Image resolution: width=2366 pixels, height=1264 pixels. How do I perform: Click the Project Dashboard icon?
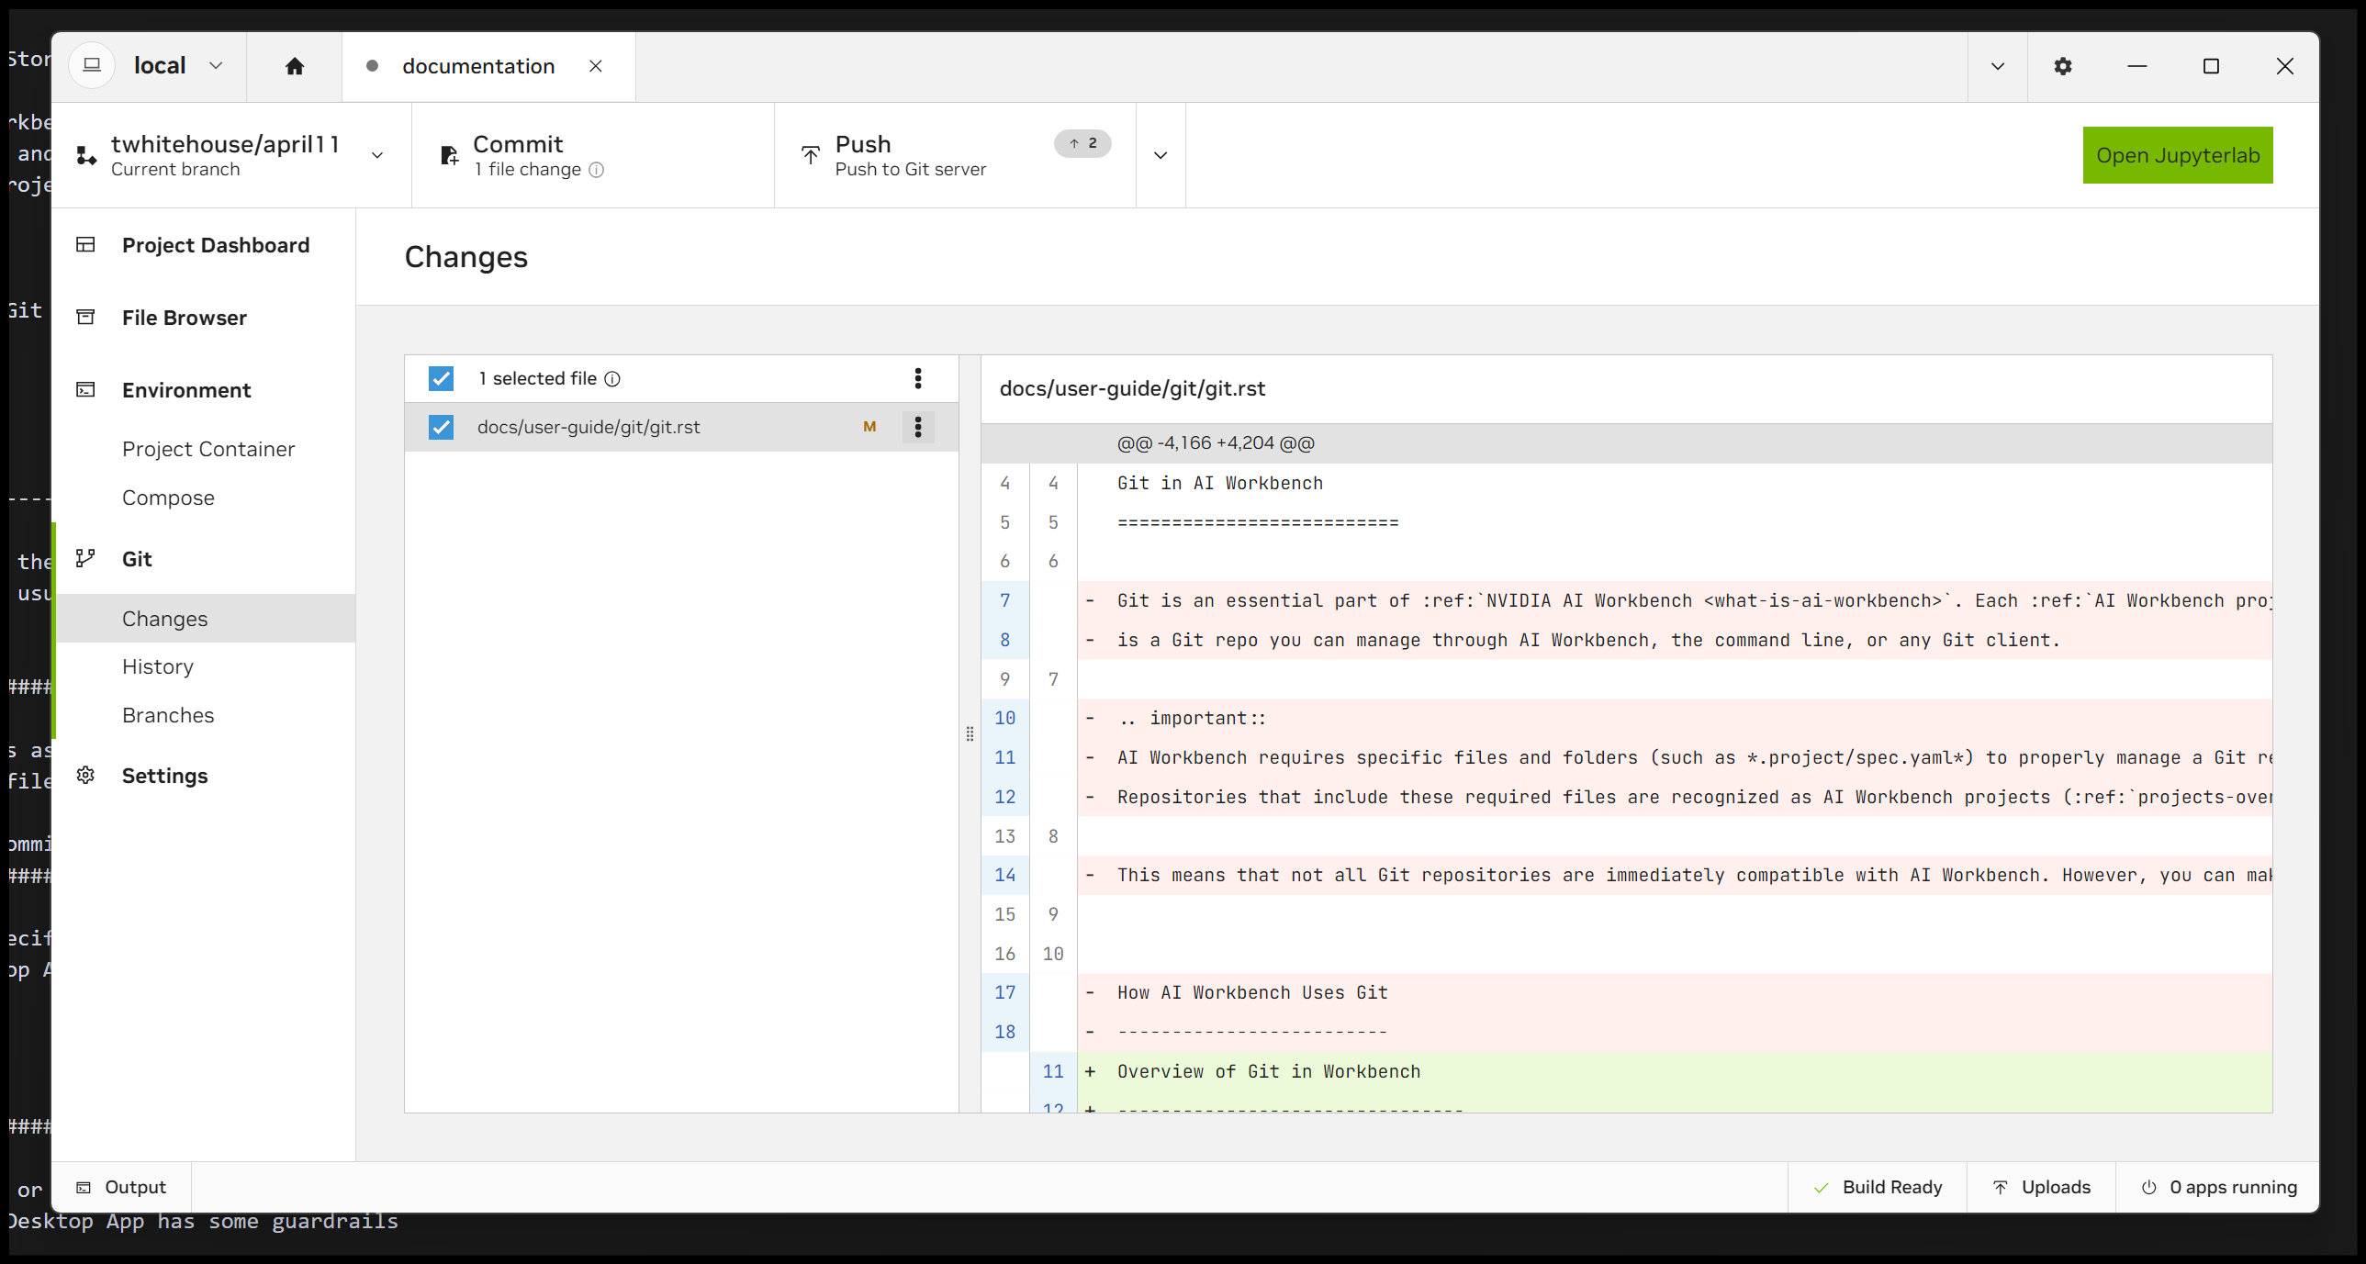point(85,244)
